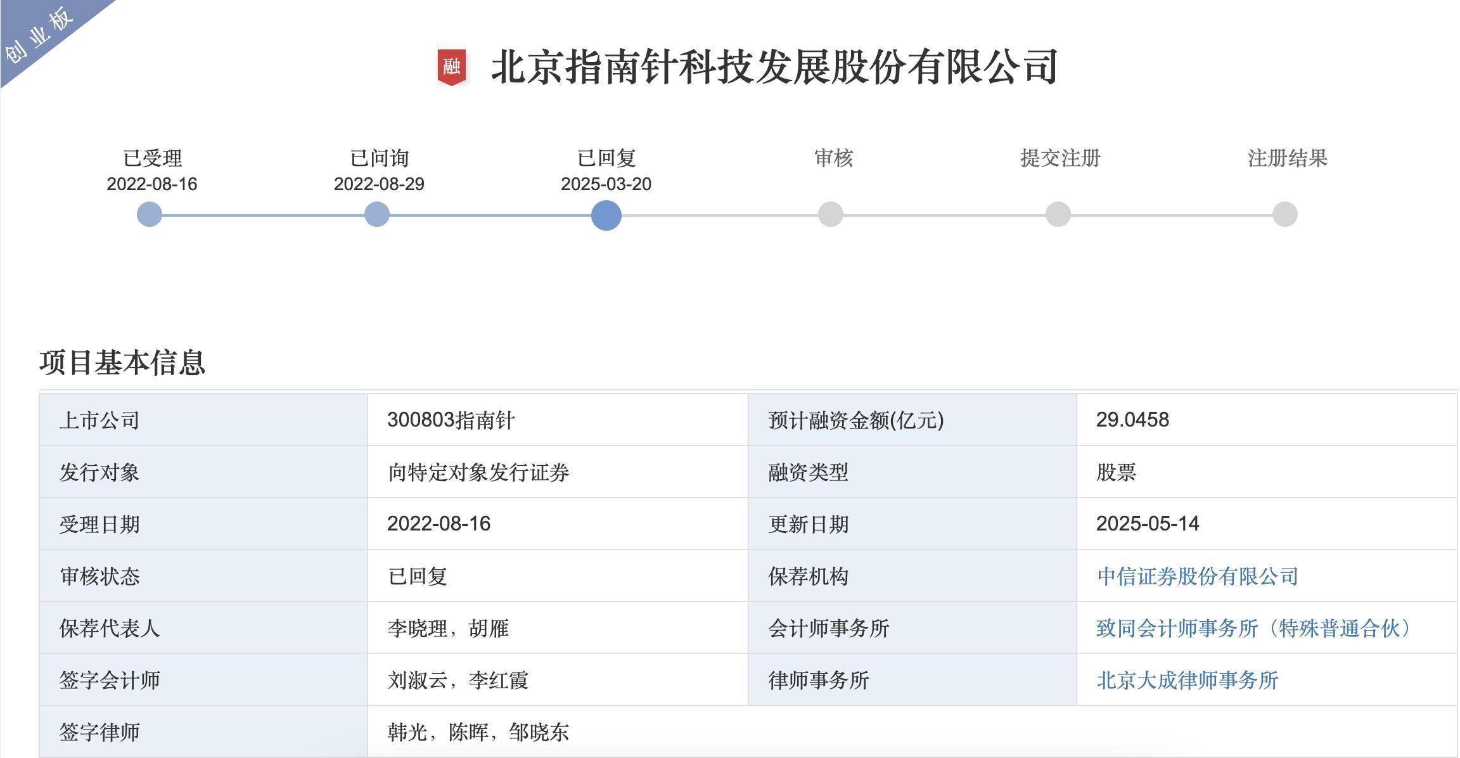Click the 李晓理，胡雁 sponsor representatives cell
This screenshot has height=758, width=1460.
pos(448,628)
